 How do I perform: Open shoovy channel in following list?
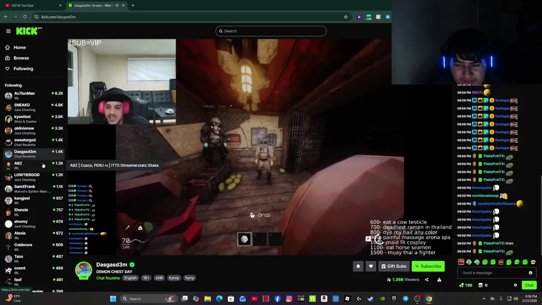tap(34, 223)
